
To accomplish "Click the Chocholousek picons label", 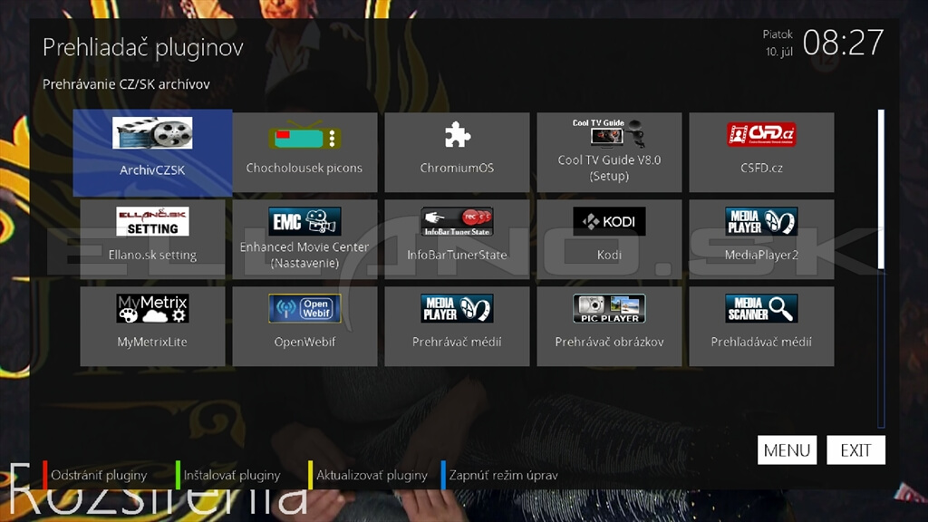I will click(x=304, y=168).
